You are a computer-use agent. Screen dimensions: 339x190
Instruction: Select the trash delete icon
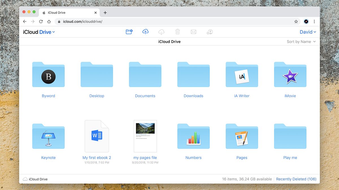(177, 32)
